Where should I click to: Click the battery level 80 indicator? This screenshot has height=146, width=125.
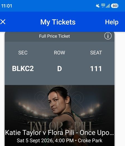[x=115, y=6]
